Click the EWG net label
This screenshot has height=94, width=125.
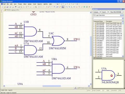point(77,39)
